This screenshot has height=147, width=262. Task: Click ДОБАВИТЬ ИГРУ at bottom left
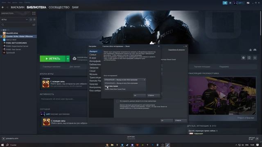[x=10, y=138]
